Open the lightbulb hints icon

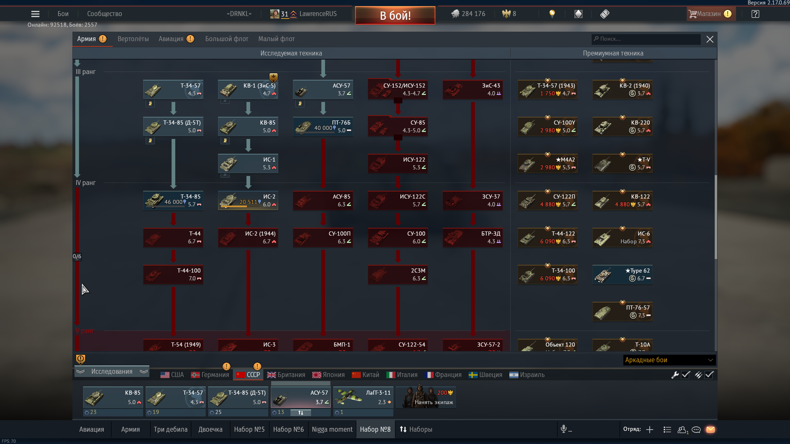pyautogui.click(x=552, y=14)
